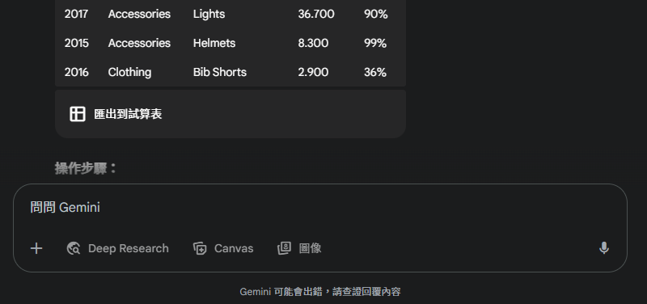This screenshot has width=647, height=304.
Task: Click the 36.700 value cell
Action: pos(316,14)
